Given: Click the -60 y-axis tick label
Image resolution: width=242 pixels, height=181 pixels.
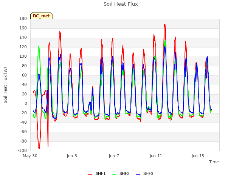Looking at the screenshot, I should pyautogui.click(x=23, y=132).
